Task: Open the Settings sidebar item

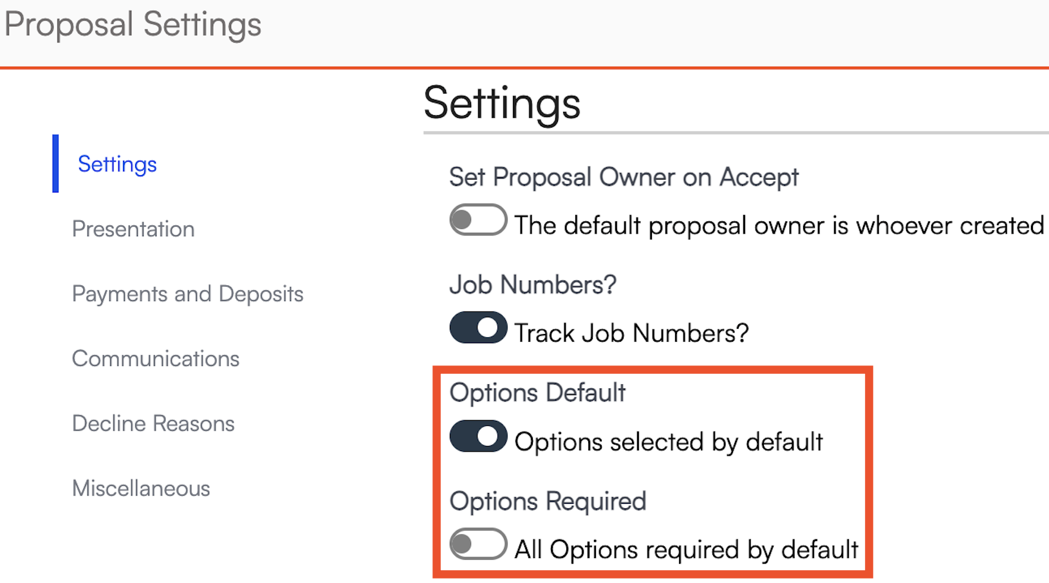Action: coord(117,164)
